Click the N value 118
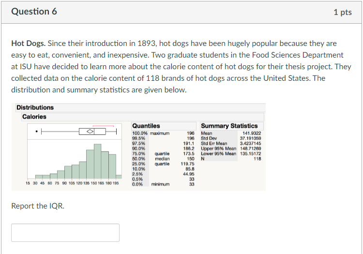The image size is (363, 254). (x=257, y=159)
